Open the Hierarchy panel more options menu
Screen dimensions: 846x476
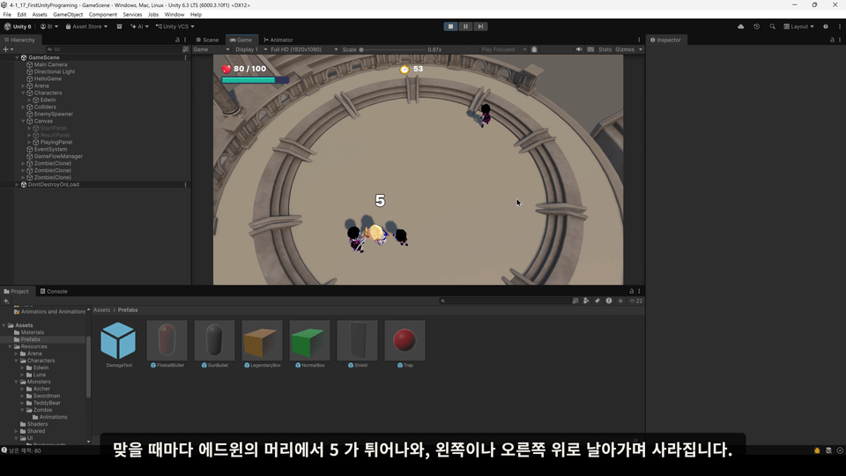point(185,40)
